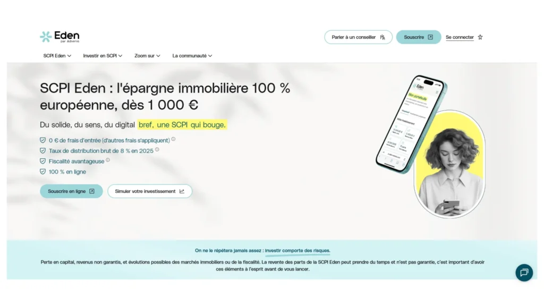Expand the Investir en SCPI menu
Image resolution: width=544 pixels, height=306 pixels.
(103, 55)
